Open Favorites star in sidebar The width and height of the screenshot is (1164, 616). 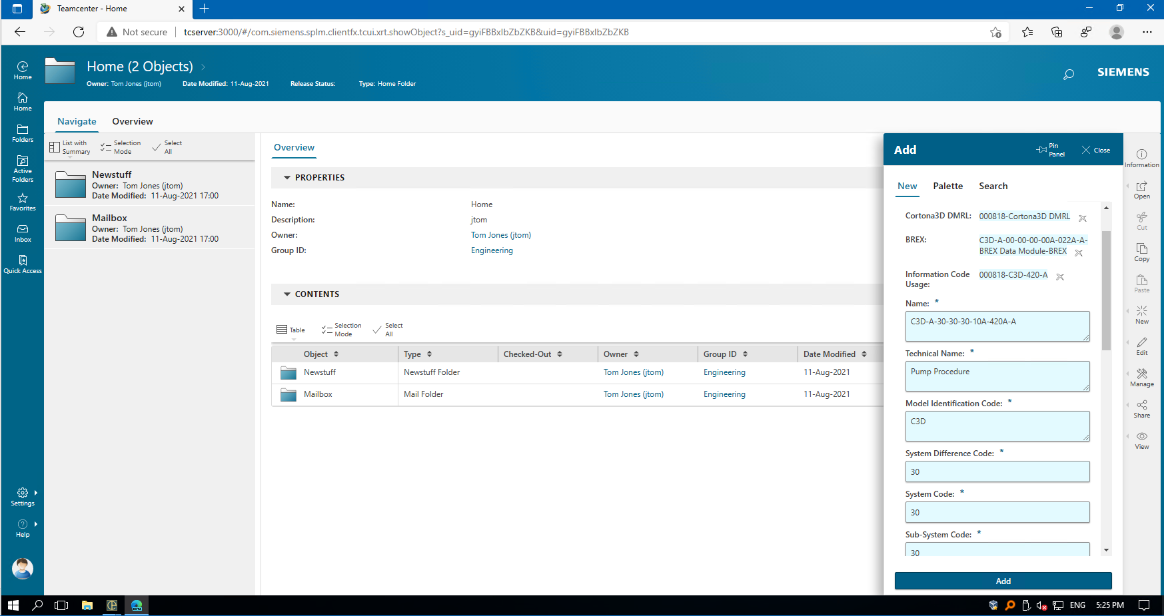(x=23, y=202)
